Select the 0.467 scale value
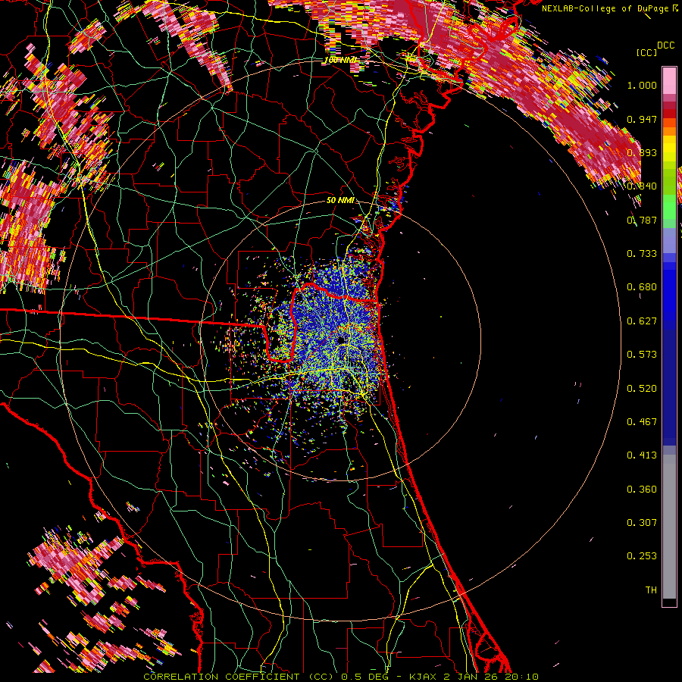The image size is (682, 682). (x=642, y=422)
